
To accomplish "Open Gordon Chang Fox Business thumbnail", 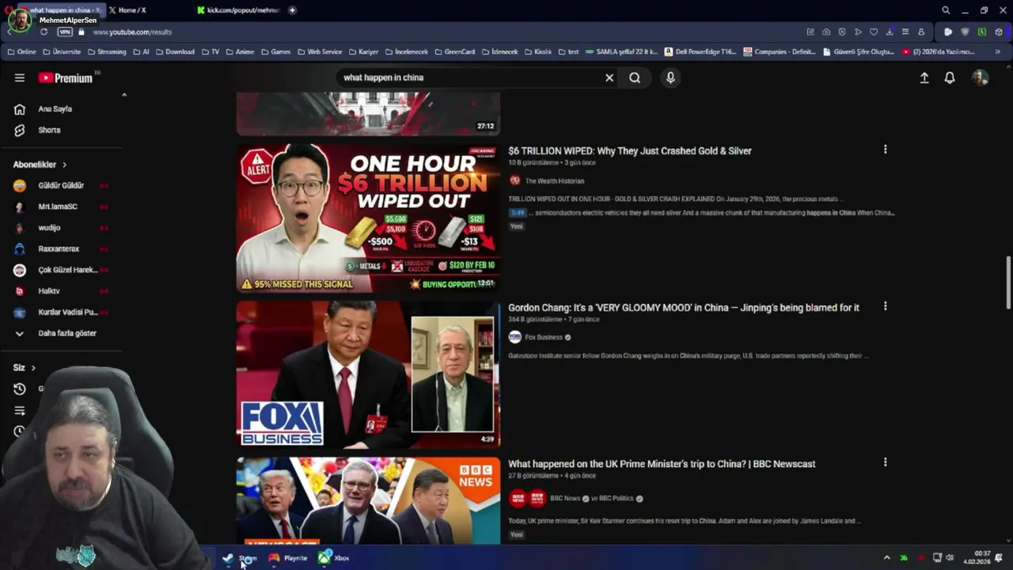I will tap(368, 374).
